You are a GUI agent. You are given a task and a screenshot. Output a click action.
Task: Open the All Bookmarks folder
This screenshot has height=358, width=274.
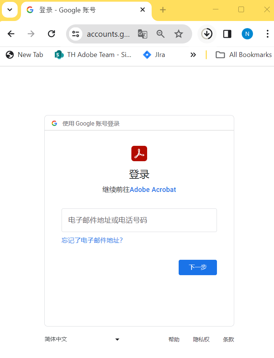244,55
